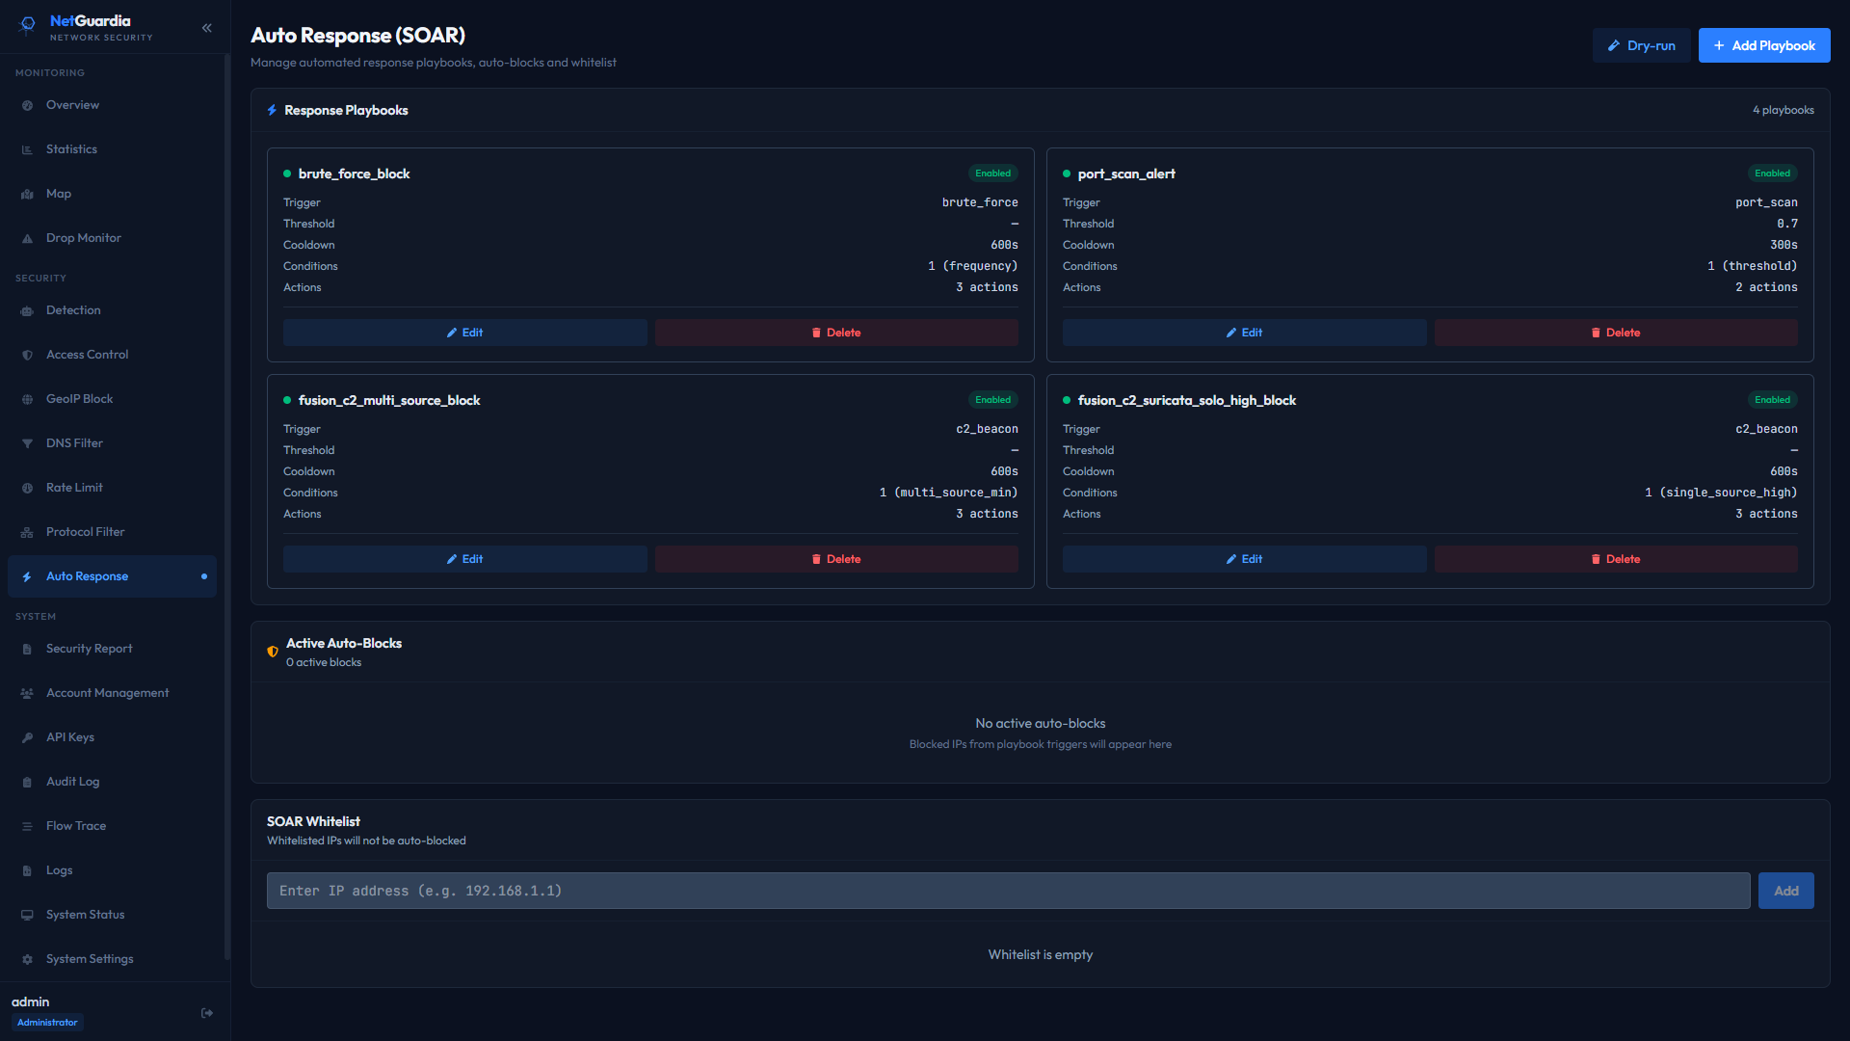Click the System Settings gear icon

pyautogui.click(x=27, y=959)
